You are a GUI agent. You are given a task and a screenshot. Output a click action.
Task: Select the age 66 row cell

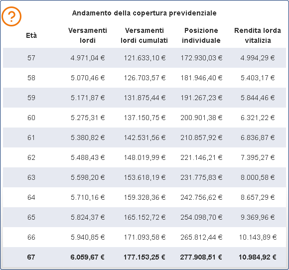[31, 237]
